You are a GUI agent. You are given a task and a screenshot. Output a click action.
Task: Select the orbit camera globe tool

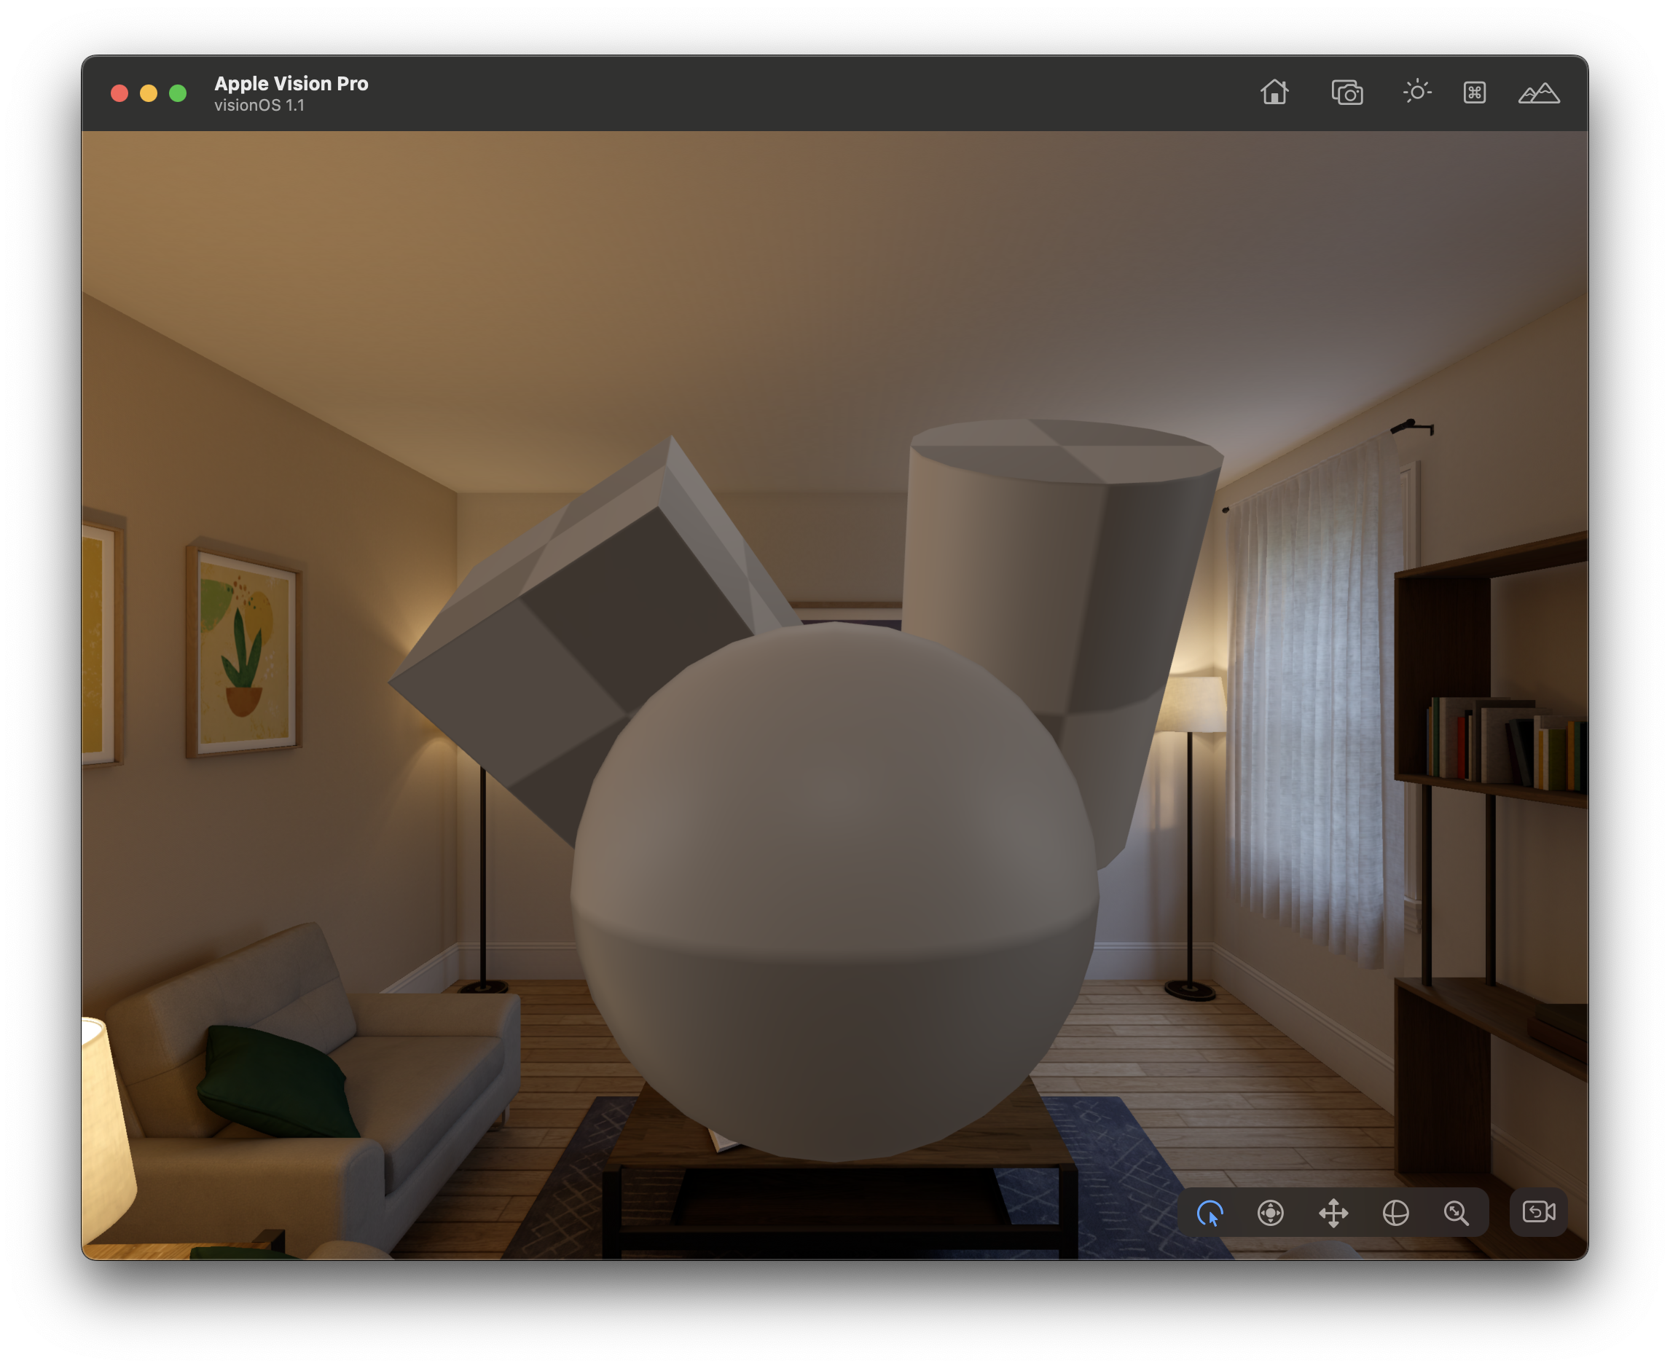point(1395,1213)
